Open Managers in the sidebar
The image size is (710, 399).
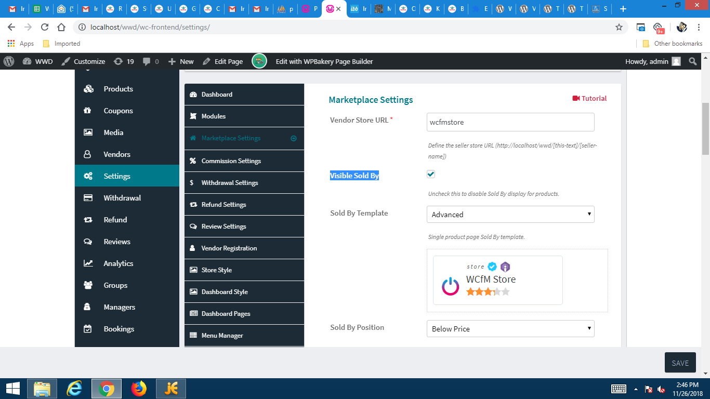point(127,307)
